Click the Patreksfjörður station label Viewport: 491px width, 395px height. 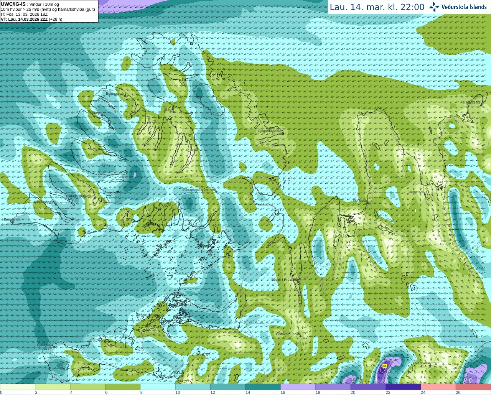pos(44,202)
